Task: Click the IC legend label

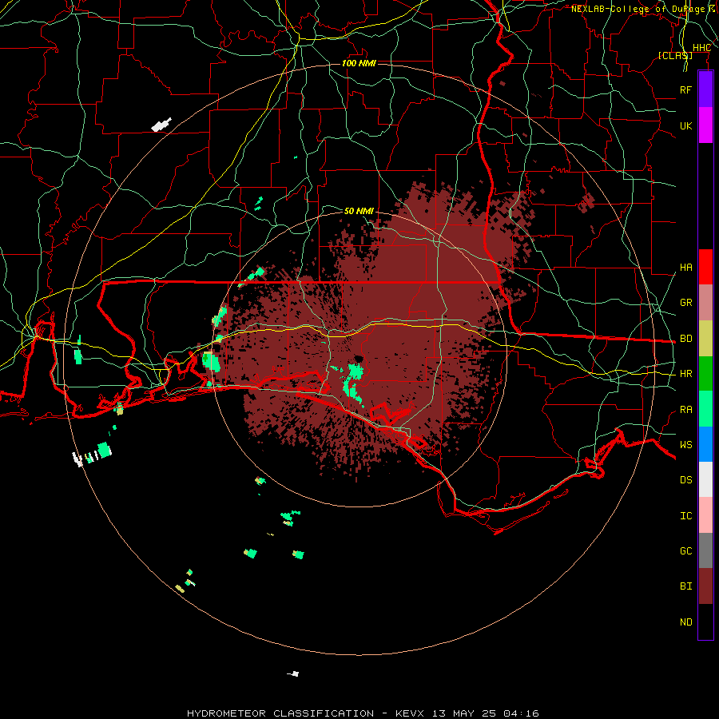Action: click(685, 516)
